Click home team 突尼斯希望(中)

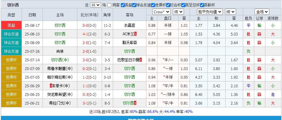[60, 95]
